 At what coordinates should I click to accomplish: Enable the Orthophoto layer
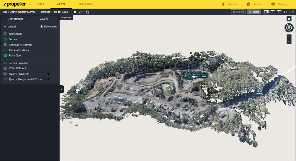[5, 34]
